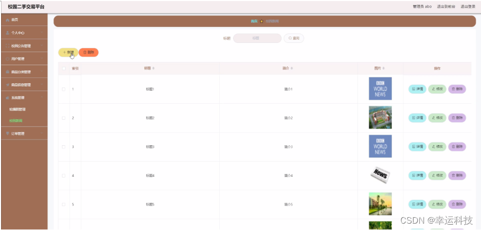Image resolution: width=481 pixels, height=230 pixels.
Task: Expand the 个人中心 menu chevron
Action: coord(42,33)
